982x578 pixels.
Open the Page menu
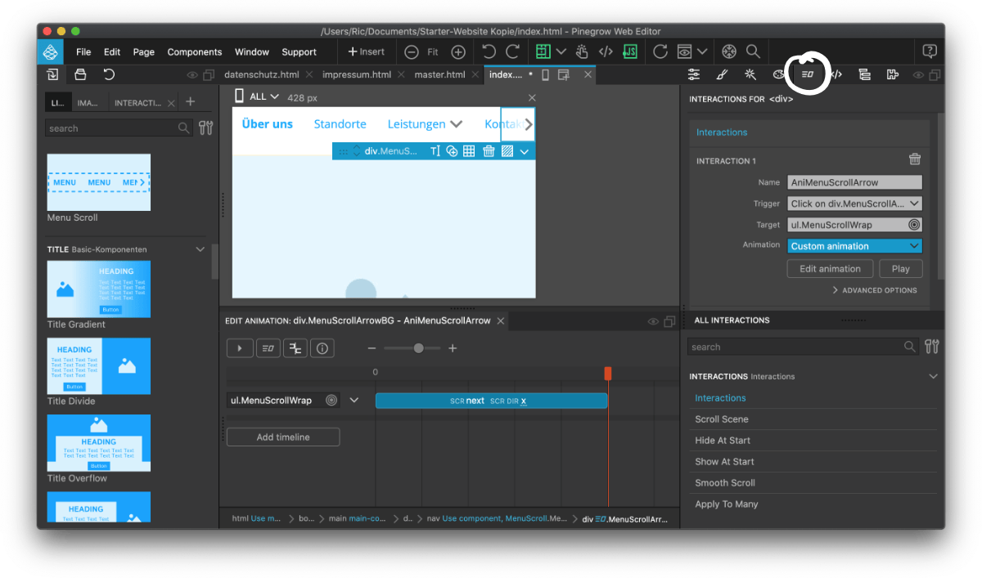coord(144,52)
